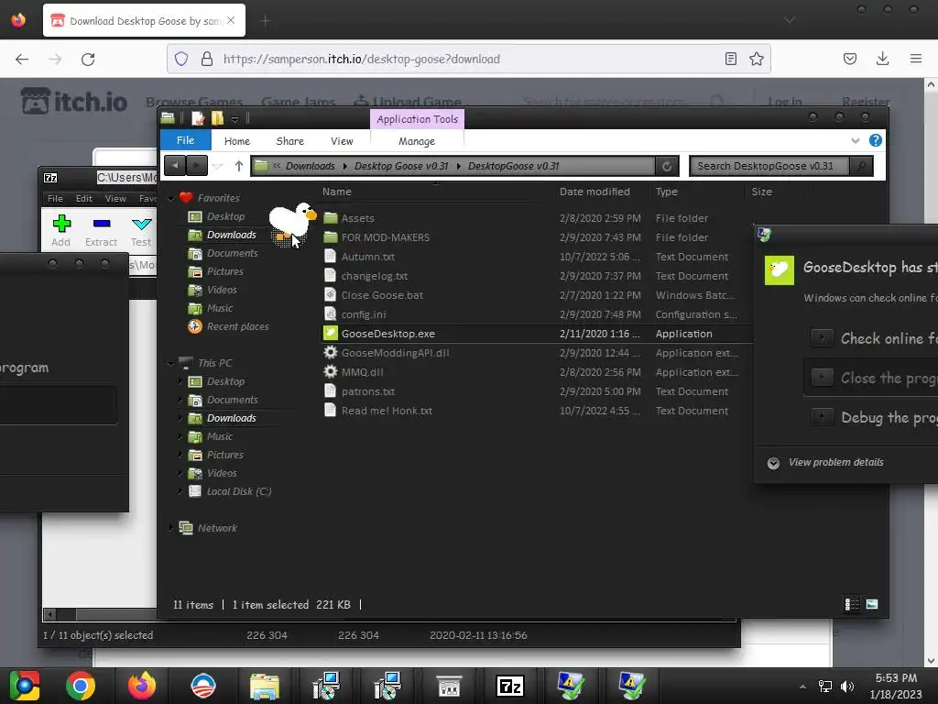The image size is (938, 704).
Task: Click the Search DesktopGoose v0.31 field
Action: (x=769, y=166)
